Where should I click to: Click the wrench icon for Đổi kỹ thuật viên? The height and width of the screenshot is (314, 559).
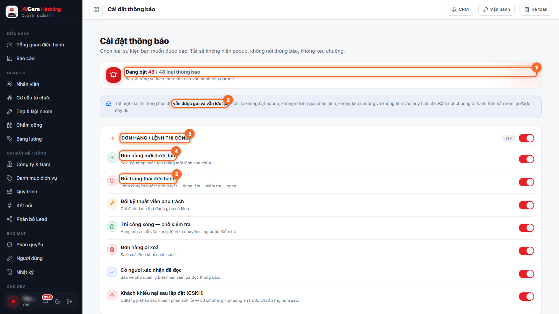click(112, 203)
